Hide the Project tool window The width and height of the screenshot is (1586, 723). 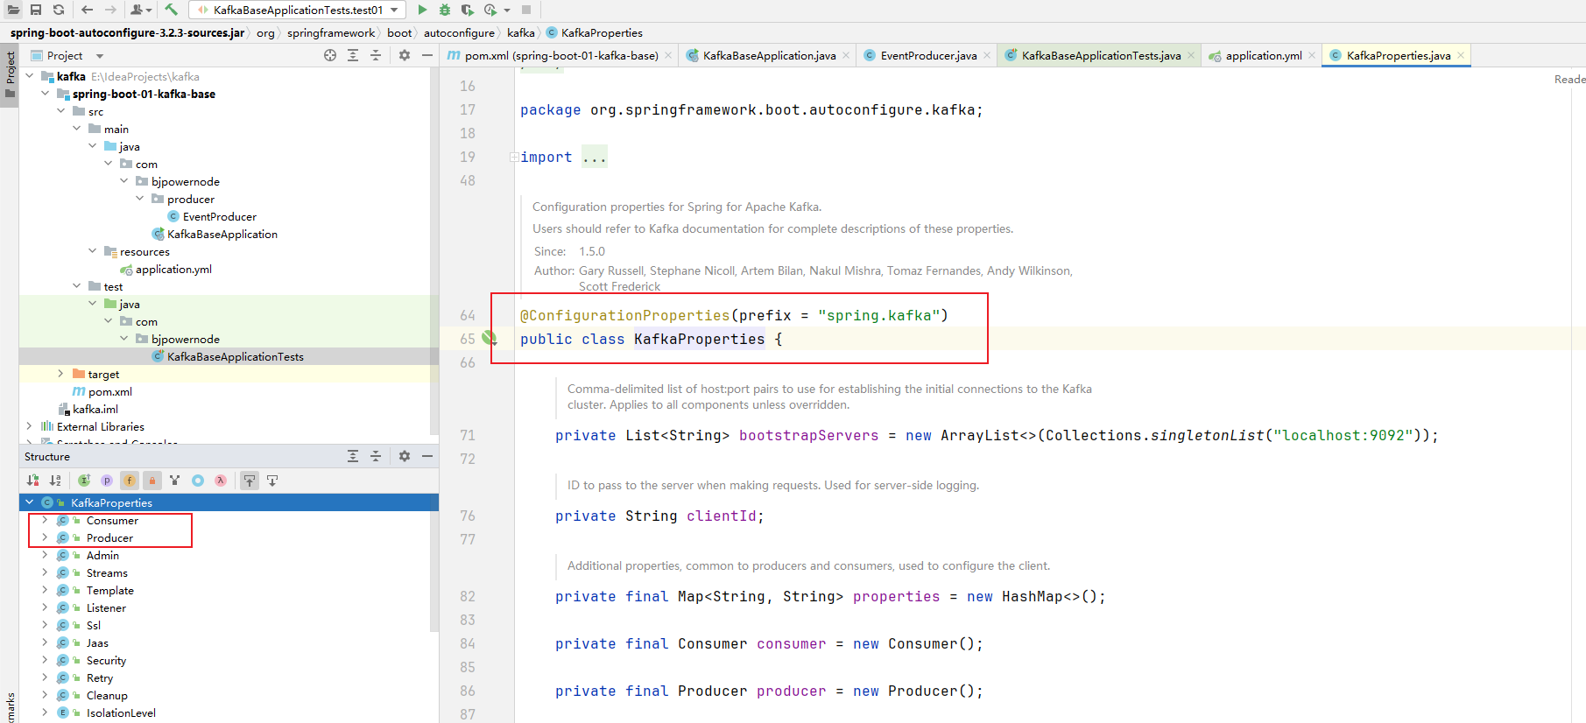(427, 55)
